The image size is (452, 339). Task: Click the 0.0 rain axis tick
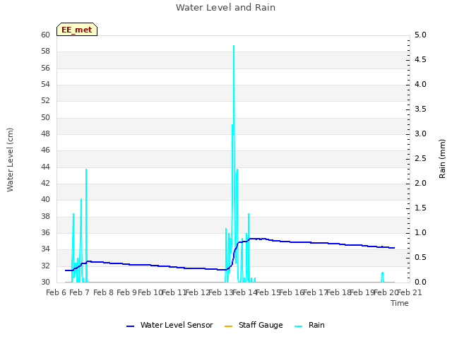[x=420, y=282]
